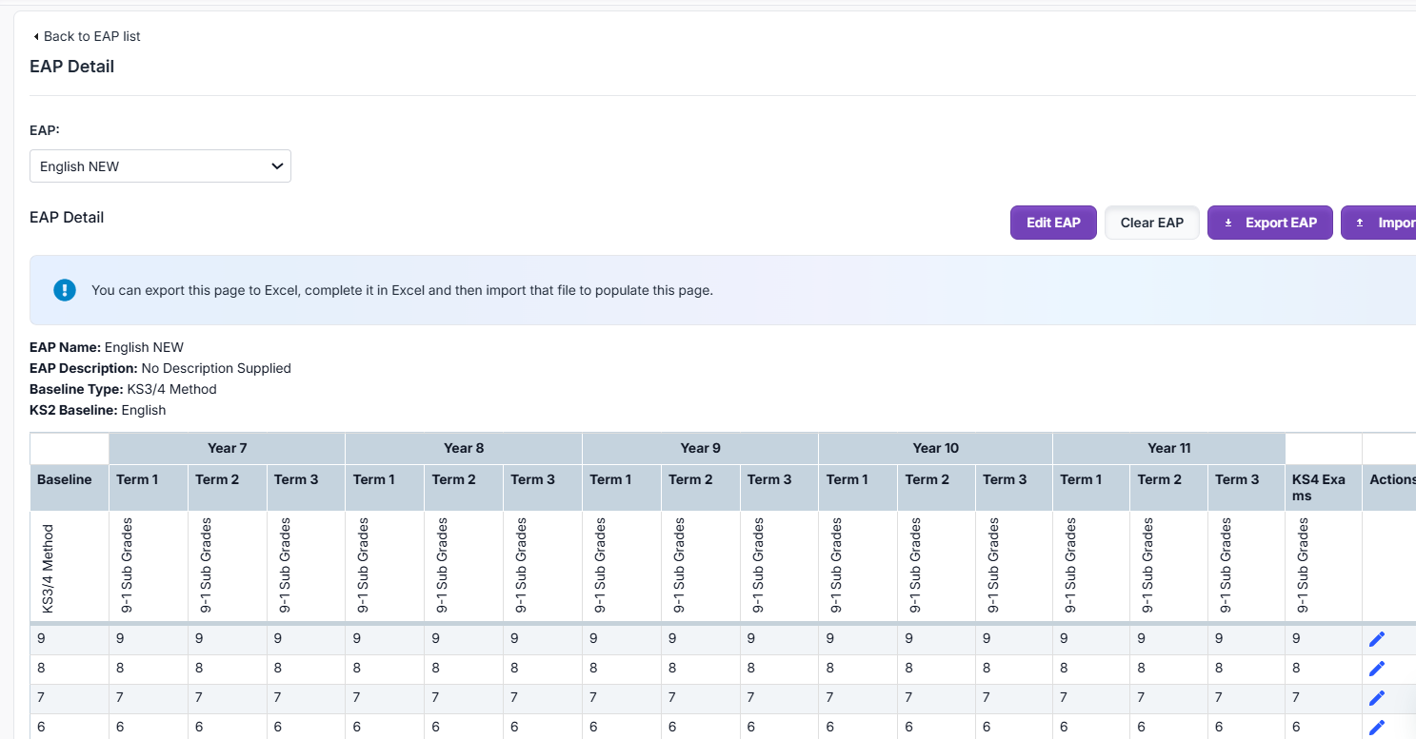Click the Year 9 column group header
Screen dimensions: 1416x739
(x=700, y=448)
